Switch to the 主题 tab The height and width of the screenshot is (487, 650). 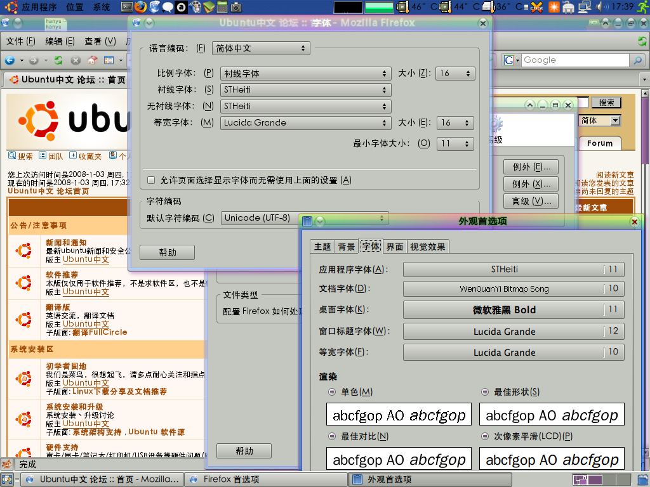pyautogui.click(x=322, y=247)
